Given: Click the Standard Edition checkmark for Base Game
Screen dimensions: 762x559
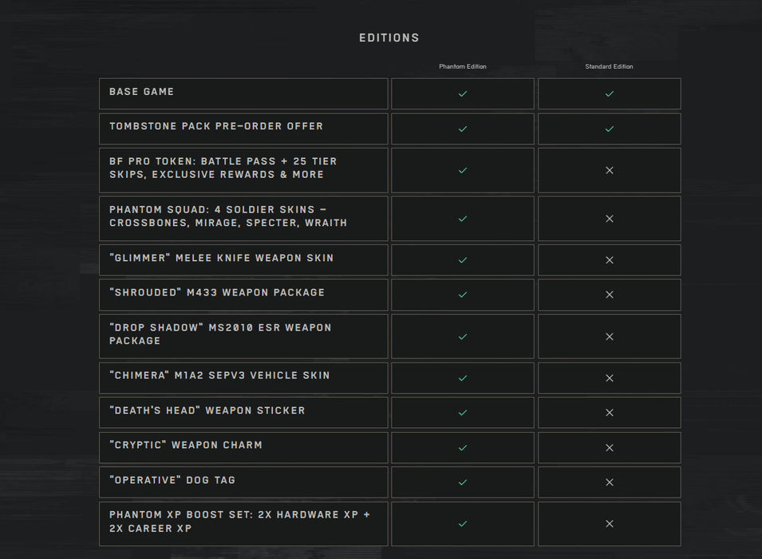Looking at the screenshot, I should click(610, 93).
